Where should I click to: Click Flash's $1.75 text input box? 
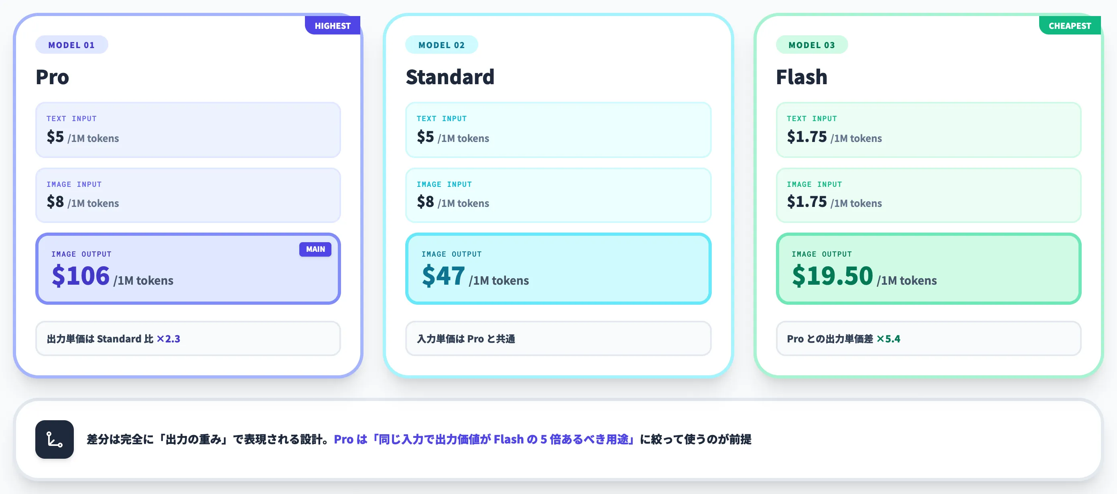(x=928, y=130)
